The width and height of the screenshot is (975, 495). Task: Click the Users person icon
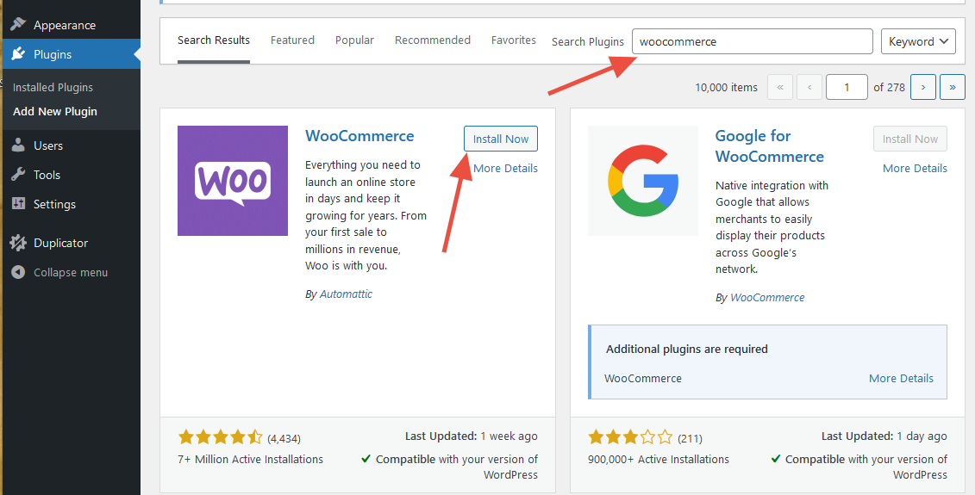18,145
